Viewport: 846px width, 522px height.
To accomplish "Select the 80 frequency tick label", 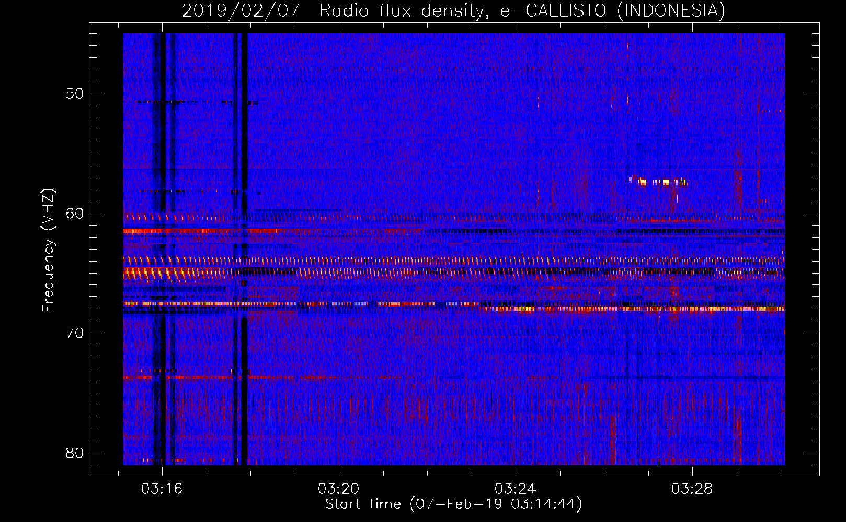I will [x=75, y=453].
